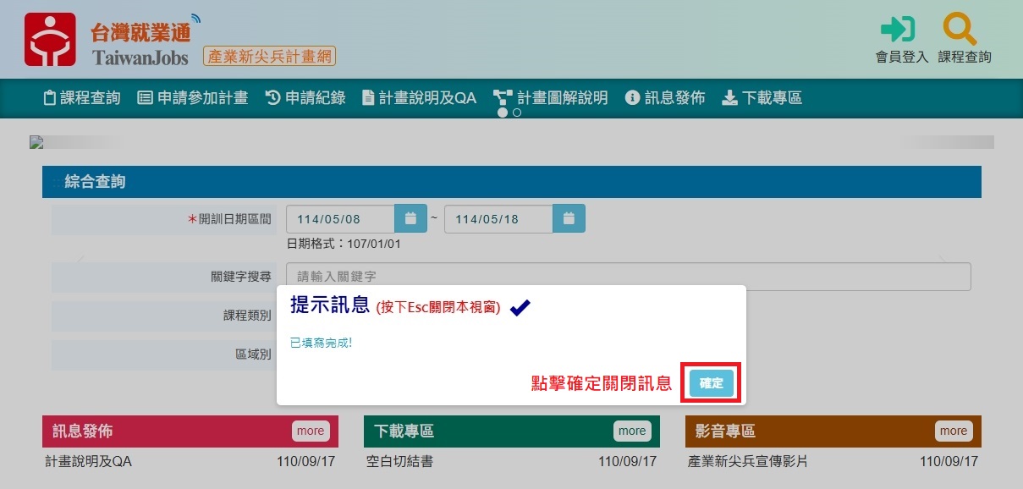Click the 綜合查詢 panel header
The width and height of the screenshot is (1023, 489).
[x=512, y=182]
